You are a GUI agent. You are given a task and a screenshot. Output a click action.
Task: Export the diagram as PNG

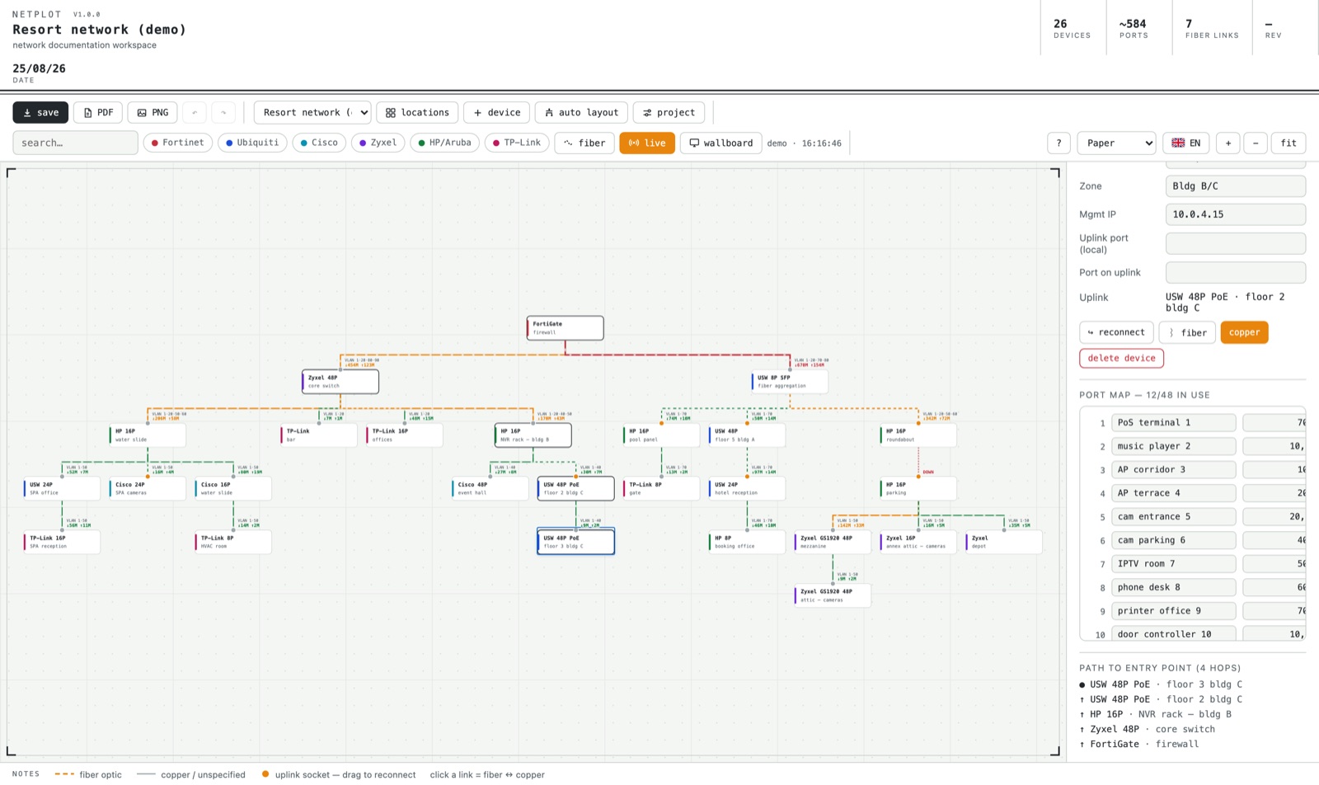coord(153,112)
